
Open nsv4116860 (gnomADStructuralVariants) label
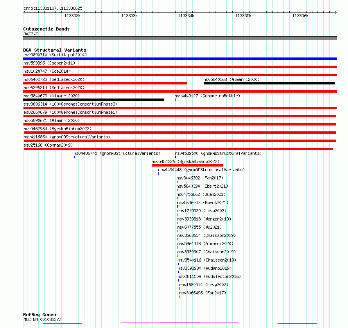coord(67,137)
